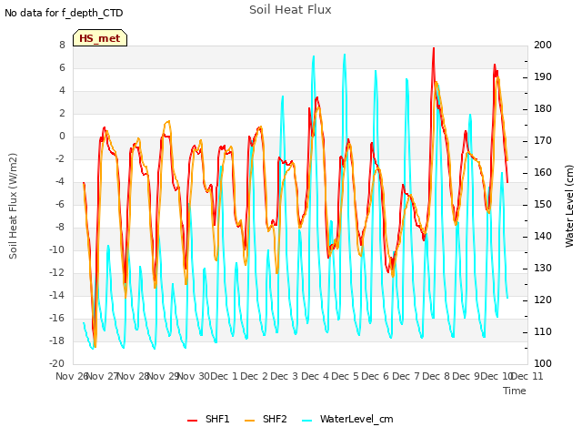Click the red SHF1 legend swatch

coord(192,421)
